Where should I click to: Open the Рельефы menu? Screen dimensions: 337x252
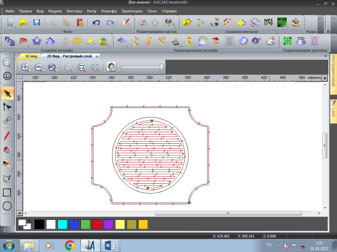tap(109, 11)
